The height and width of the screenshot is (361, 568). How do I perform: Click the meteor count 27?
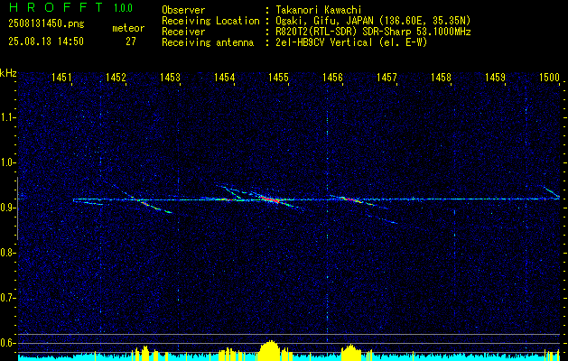click(131, 42)
